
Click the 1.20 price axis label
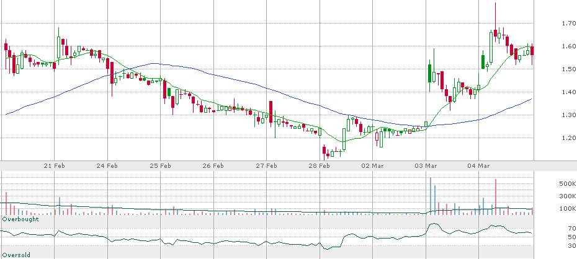pos(568,138)
